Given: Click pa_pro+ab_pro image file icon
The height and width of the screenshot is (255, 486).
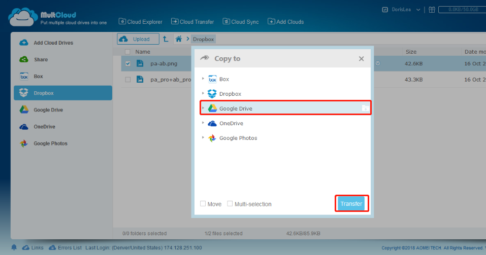Looking at the screenshot, I should [x=140, y=79].
